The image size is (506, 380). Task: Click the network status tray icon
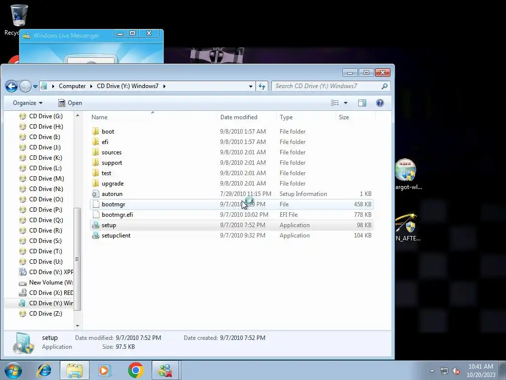pos(444,371)
